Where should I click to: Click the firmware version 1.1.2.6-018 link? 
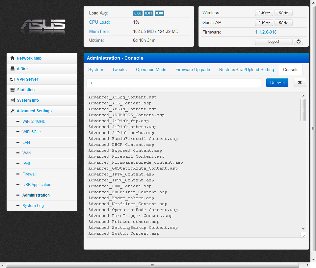(x=266, y=32)
